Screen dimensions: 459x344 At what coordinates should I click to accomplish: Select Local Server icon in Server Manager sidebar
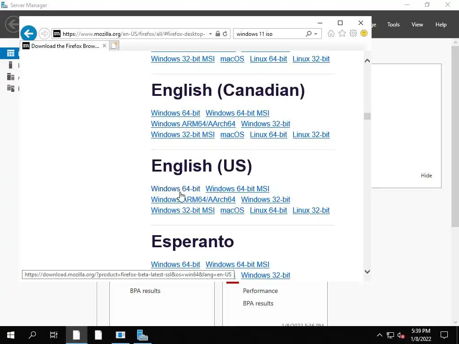[11, 65]
